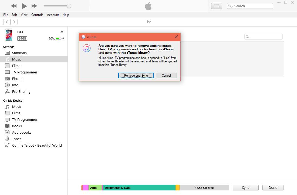Screen dimensions: 297x195
Task: Cancel the iTunes dialog
Action: point(166,76)
